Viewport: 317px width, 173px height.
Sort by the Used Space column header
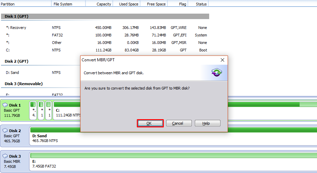pyautogui.click(x=127, y=4)
